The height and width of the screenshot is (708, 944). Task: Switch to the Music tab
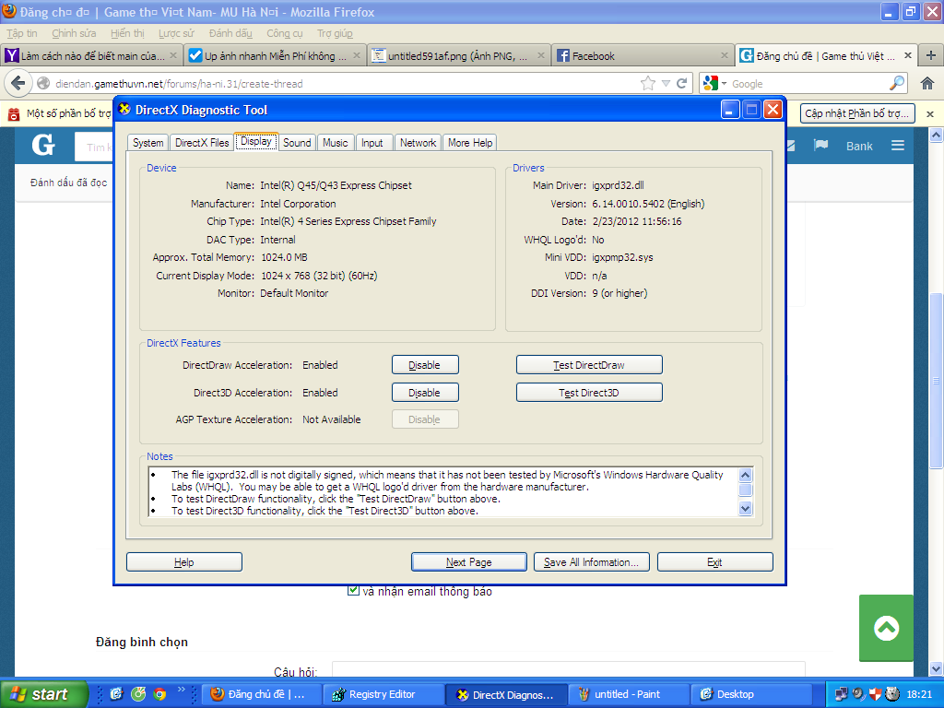336,143
